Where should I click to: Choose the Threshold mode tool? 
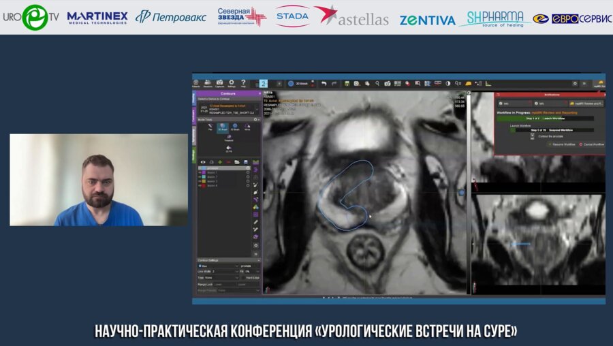pyautogui.click(x=228, y=138)
